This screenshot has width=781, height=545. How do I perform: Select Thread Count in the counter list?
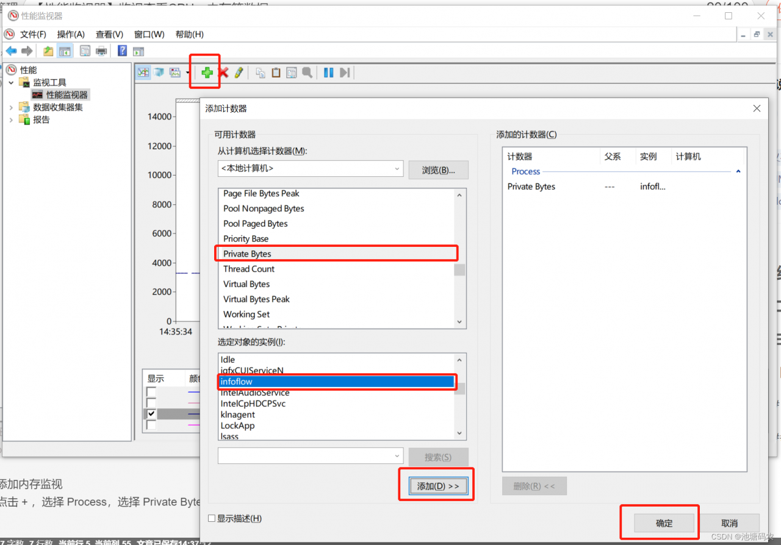(336, 269)
